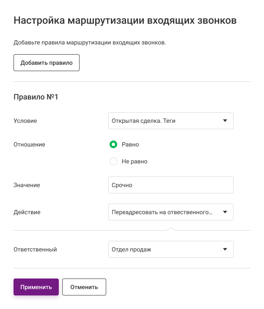This screenshot has width=264, height=309.
Task: Focus the Значение field containing "Срочно"
Action: 171,185
